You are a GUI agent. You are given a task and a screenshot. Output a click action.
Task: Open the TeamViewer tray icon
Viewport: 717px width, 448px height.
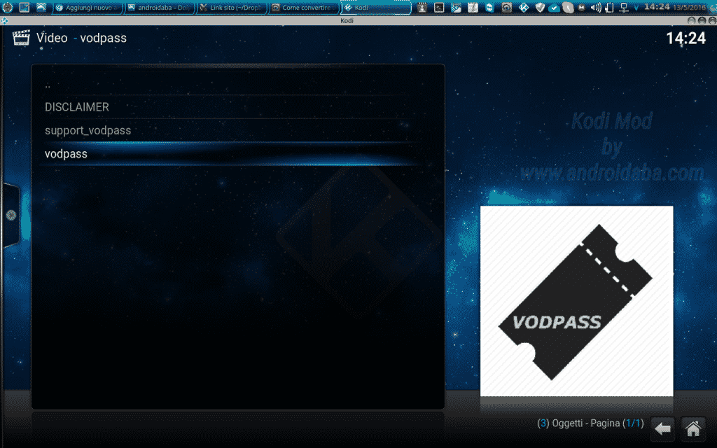tap(489, 7)
